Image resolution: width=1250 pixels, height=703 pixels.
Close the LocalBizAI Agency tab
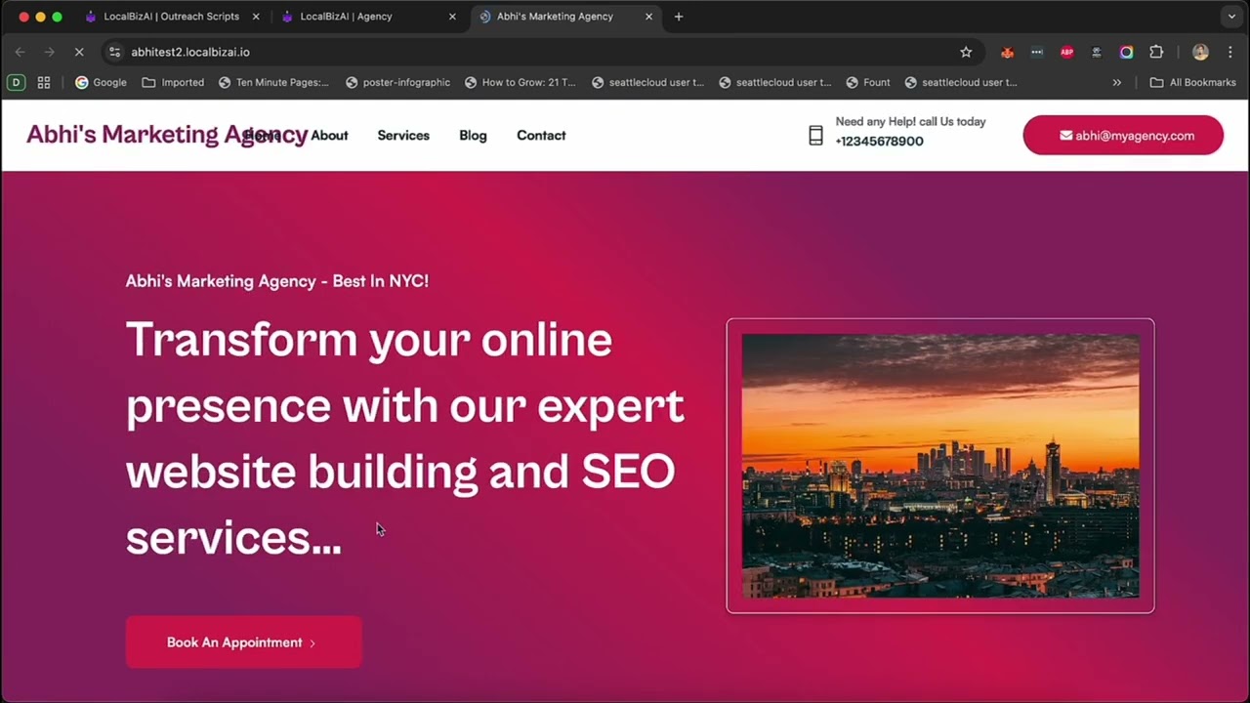click(x=452, y=17)
